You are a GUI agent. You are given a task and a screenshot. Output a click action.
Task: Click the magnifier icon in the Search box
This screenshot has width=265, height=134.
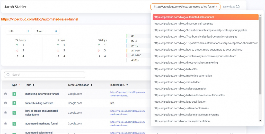click(x=8, y=75)
